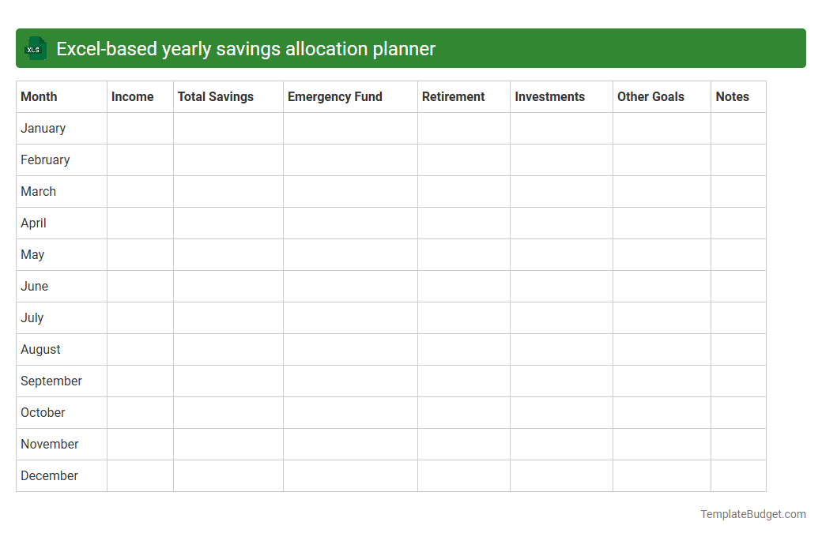Select the planner title text
The image size is (822, 537).
(x=245, y=48)
